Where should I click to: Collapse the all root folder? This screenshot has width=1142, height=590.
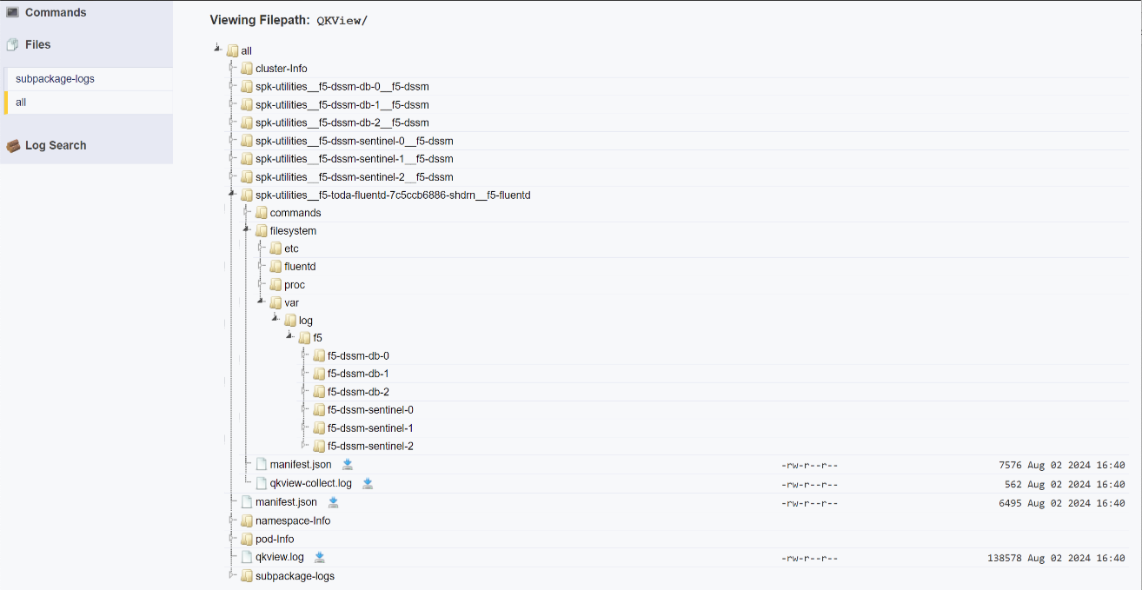point(217,50)
